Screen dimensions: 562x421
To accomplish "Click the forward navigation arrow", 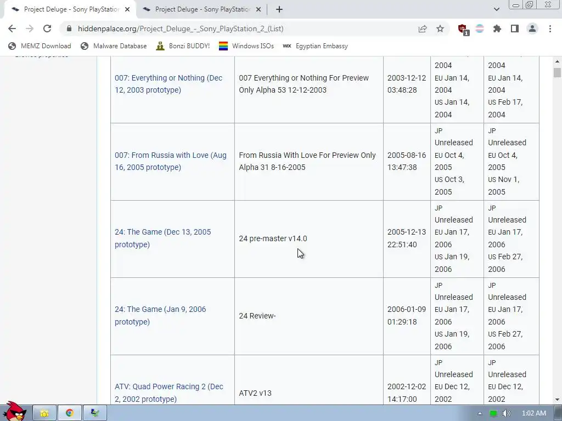I will [x=30, y=29].
